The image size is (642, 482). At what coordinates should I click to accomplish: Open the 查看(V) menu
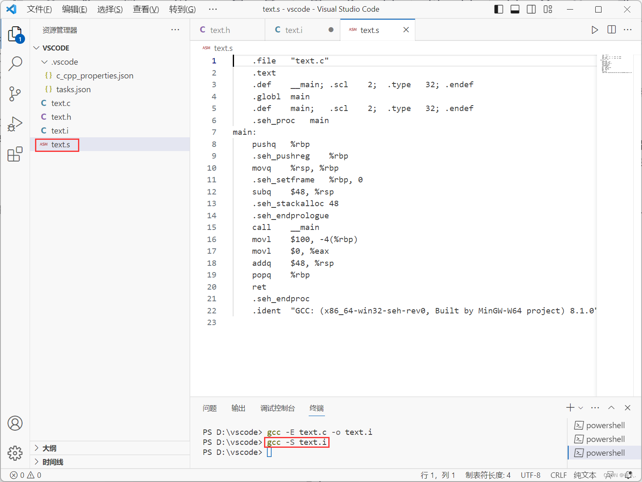point(146,9)
